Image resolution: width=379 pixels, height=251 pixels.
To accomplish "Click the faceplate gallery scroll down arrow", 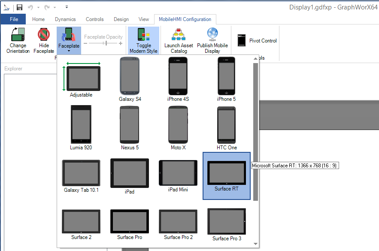I will (255, 244).
